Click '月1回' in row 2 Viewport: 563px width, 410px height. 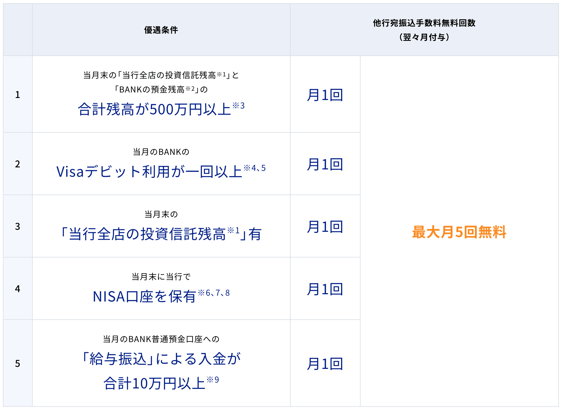(x=325, y=164)
